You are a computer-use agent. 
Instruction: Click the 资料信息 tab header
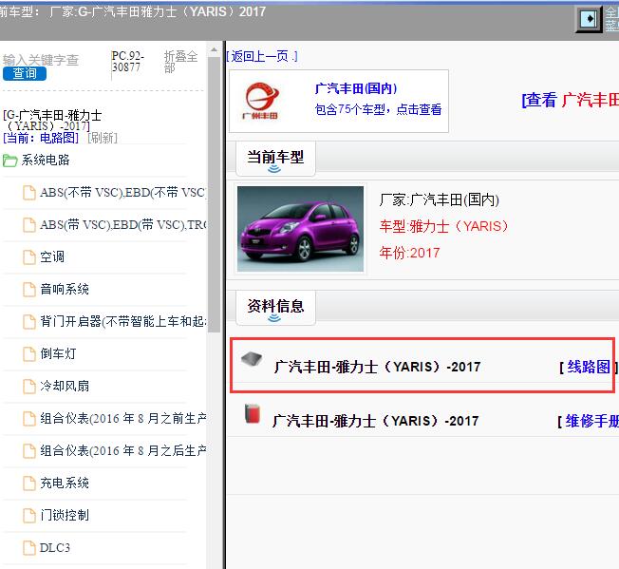(x=275, y=307)
